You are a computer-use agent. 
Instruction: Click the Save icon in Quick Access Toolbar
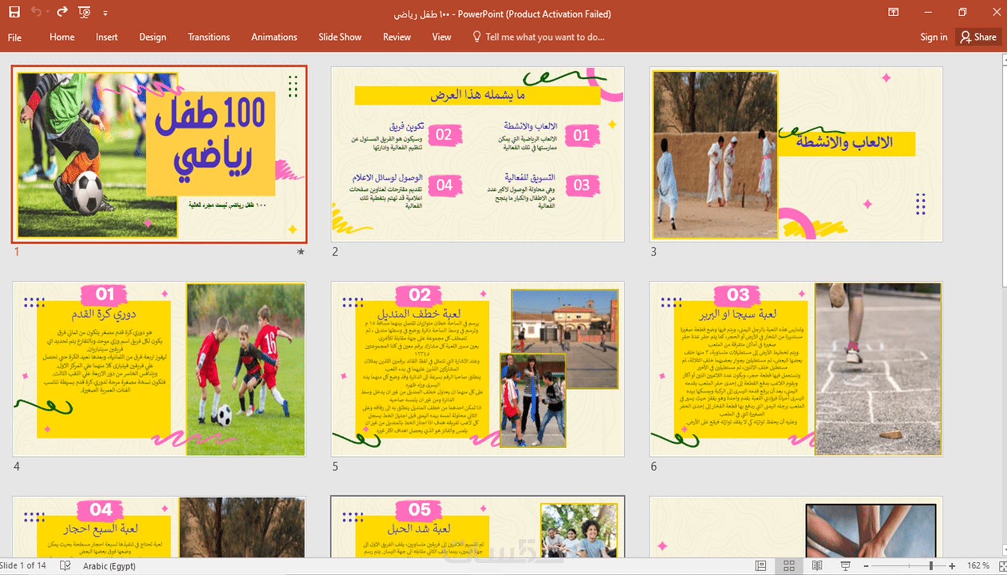(14, 12)
